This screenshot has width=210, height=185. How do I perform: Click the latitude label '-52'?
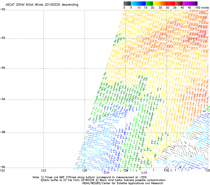pos(3,38)
